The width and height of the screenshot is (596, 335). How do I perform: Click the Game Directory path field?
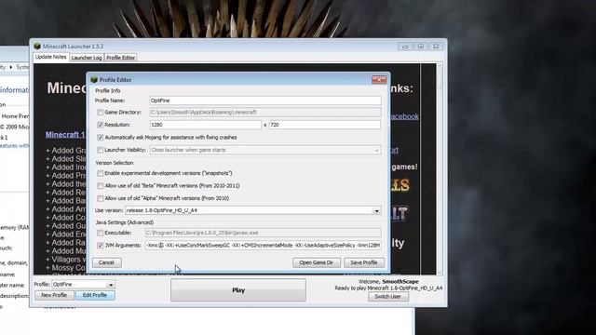point(265,112)
